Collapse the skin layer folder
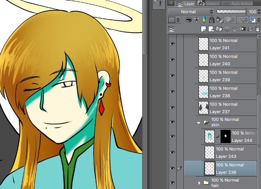261x189 pixels. coord(198,123)
